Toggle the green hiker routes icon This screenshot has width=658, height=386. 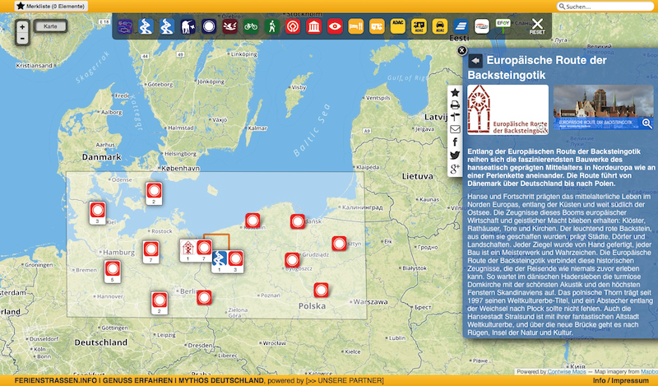click(x=272, y=26)
